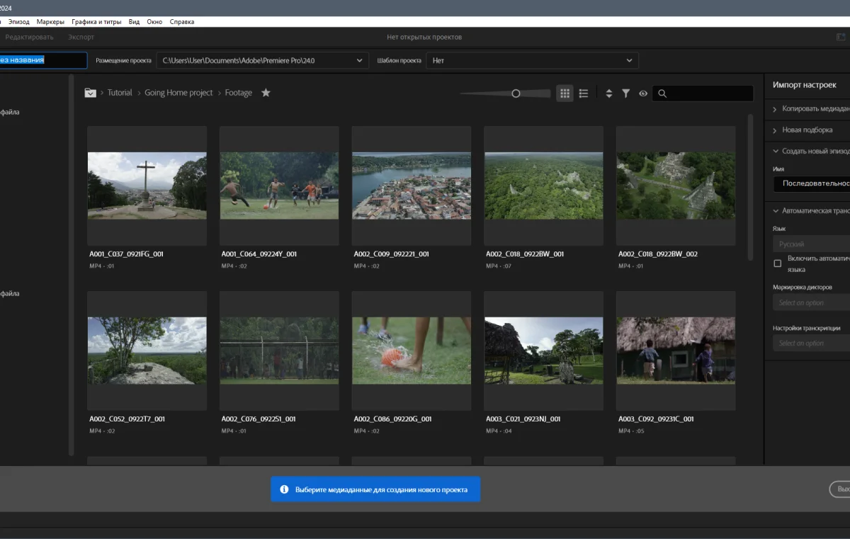Go to 'Going Home project' in breadcrumb
This screenshot has width=850, height=539.
tap(178, 93)
